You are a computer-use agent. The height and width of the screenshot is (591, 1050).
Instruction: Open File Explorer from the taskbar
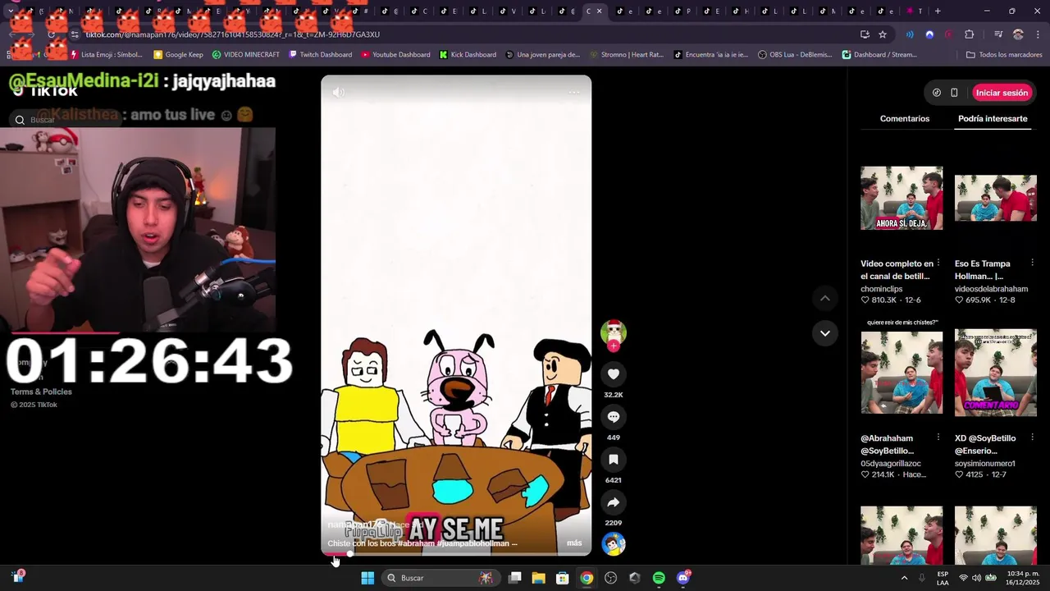538,578
